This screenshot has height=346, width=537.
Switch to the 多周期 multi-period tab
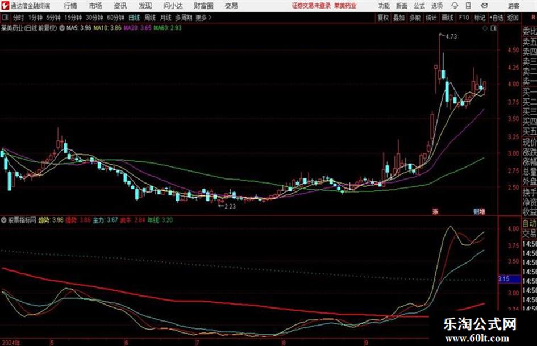tap(184, 18)
